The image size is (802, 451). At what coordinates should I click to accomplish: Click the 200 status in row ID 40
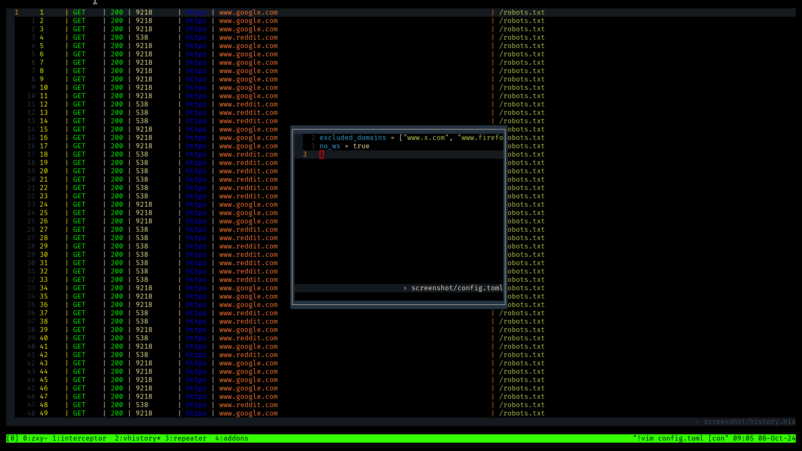[117, 338]
